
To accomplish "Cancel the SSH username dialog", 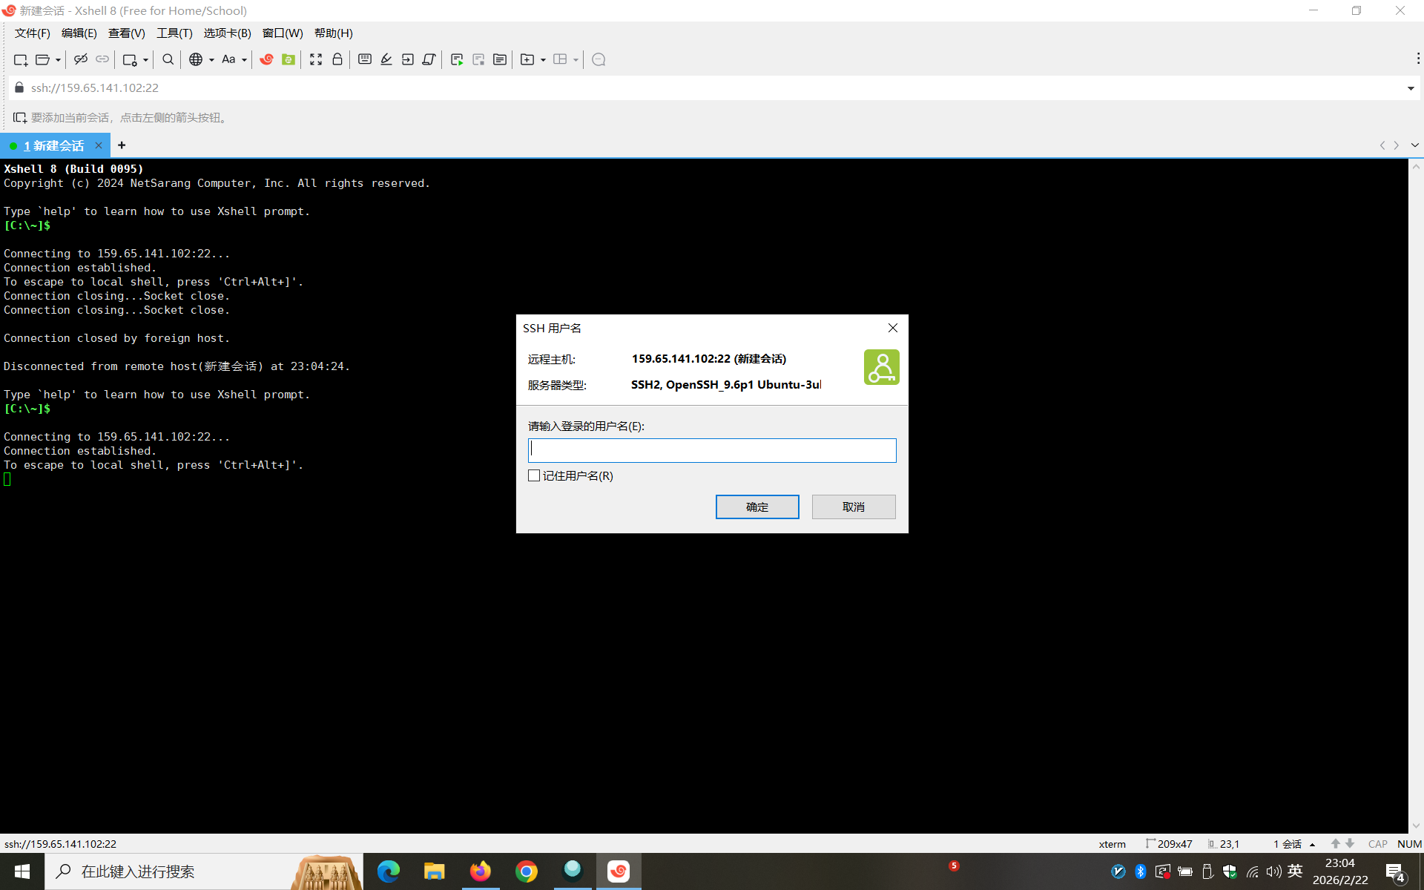I will 853,507.
